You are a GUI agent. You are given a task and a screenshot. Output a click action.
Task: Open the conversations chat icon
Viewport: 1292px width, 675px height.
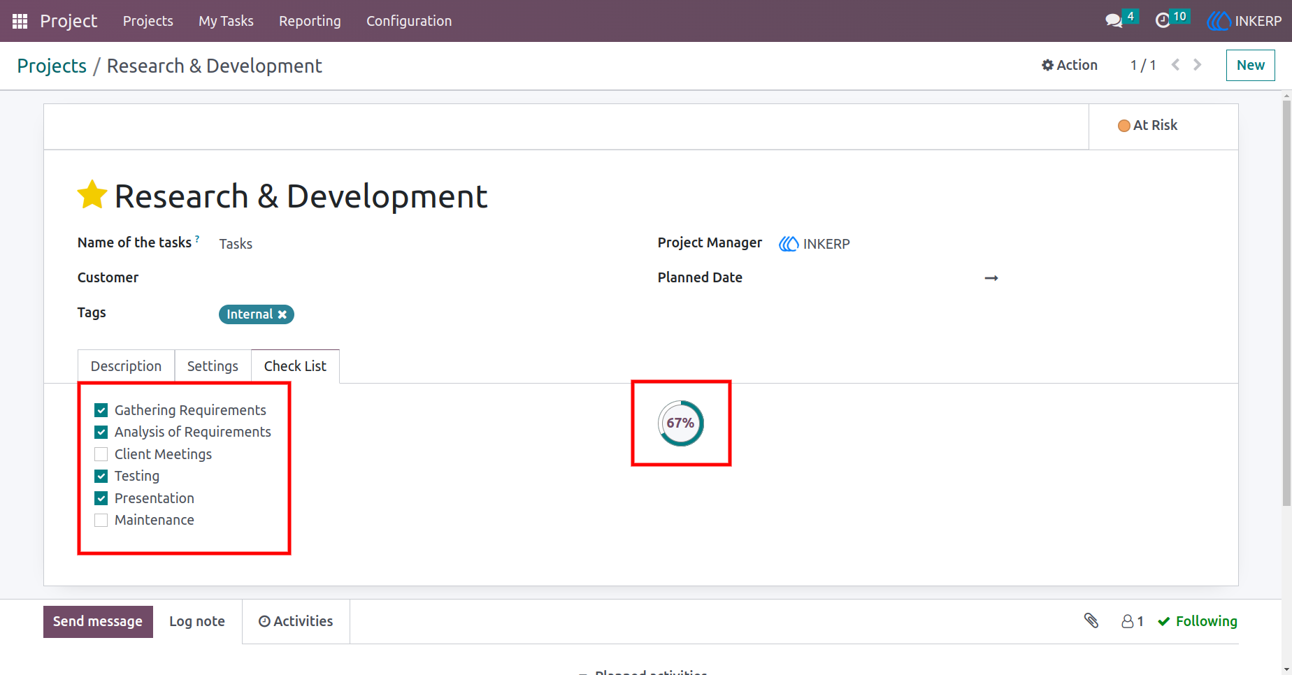[1114, 21]
